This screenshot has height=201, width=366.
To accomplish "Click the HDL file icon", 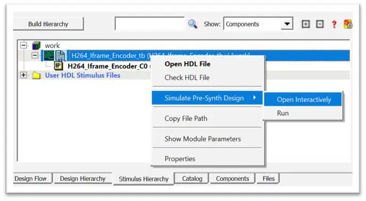I will 60,56.
